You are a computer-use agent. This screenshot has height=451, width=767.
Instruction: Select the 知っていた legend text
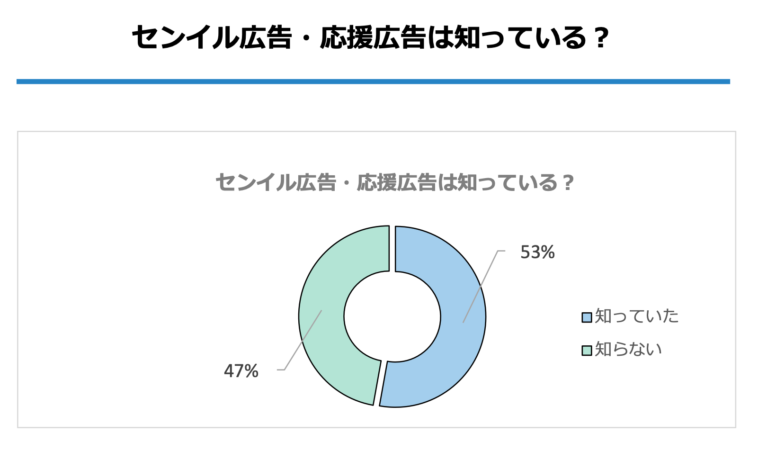coord(636,316)
